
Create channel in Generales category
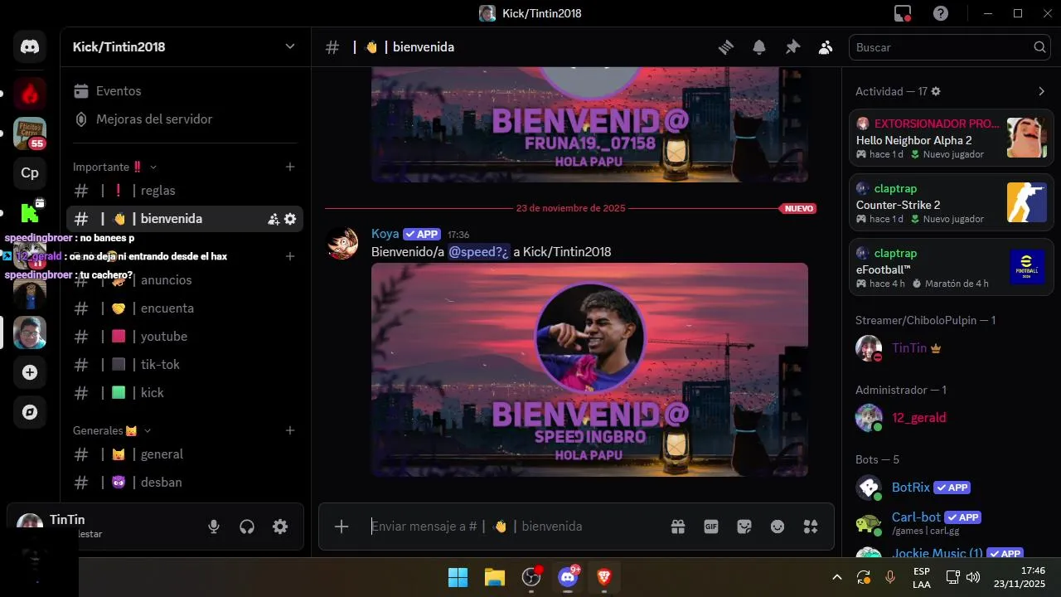click(x=290, y=430)
